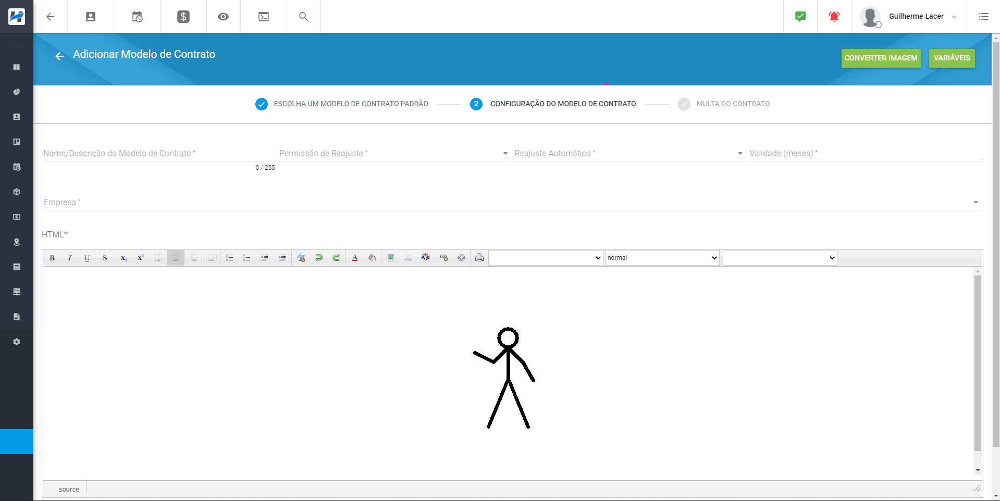
Task: Click the stick figure image in editor
Action: click(504, 378)
